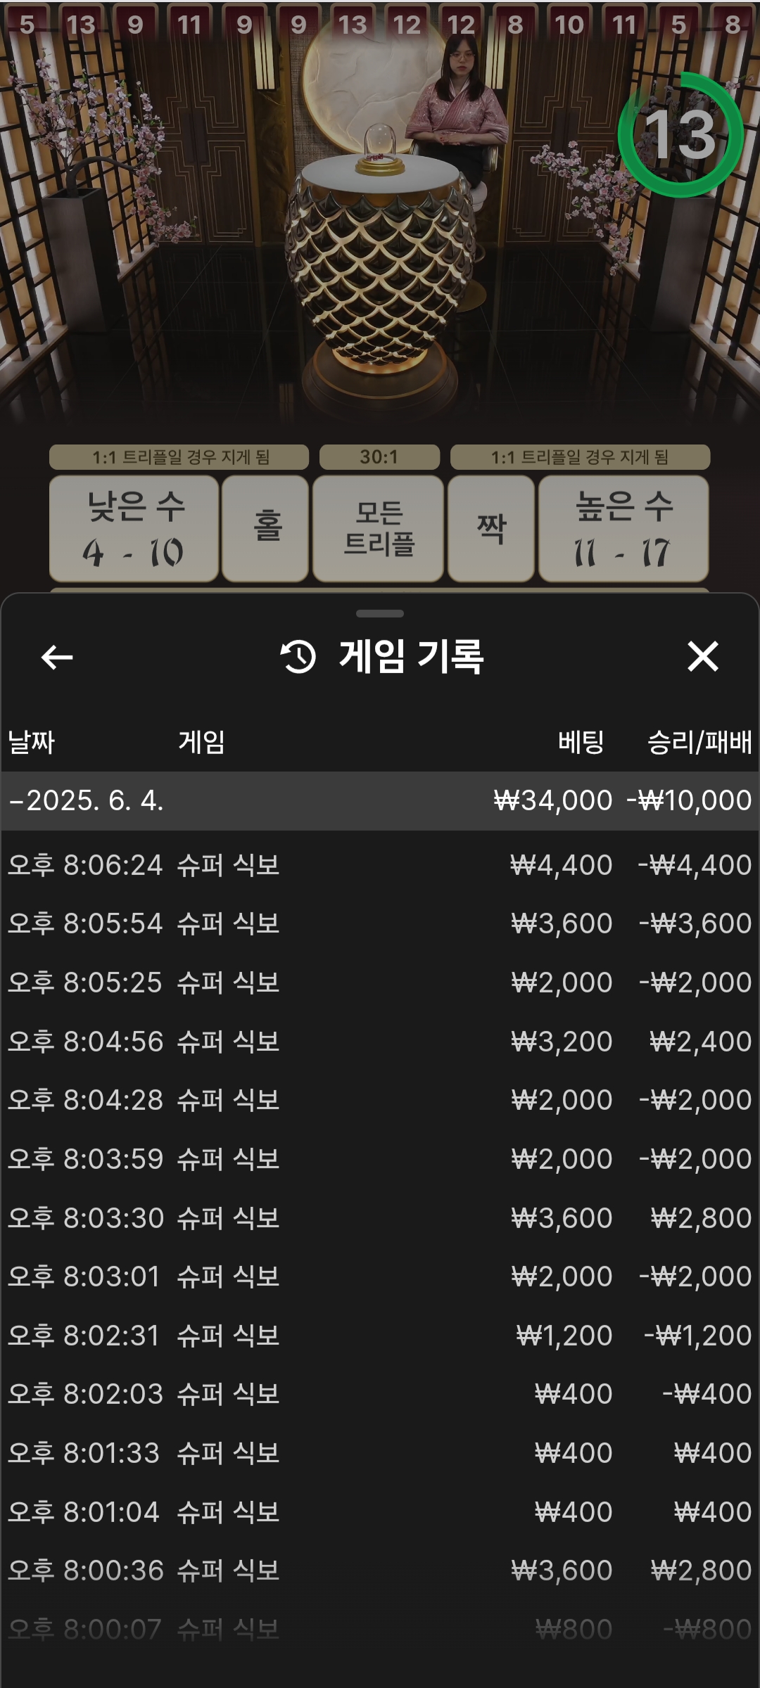The width and height of the screenshot is (760, 1688).
Task: Open the 오후 8:00:36 game record
Action: 380,1571
